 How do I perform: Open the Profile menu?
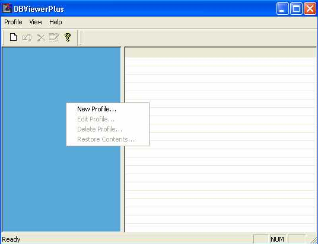click(x=13, y=22)
